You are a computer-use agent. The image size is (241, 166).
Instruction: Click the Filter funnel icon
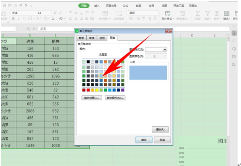[x=208, y=14]
